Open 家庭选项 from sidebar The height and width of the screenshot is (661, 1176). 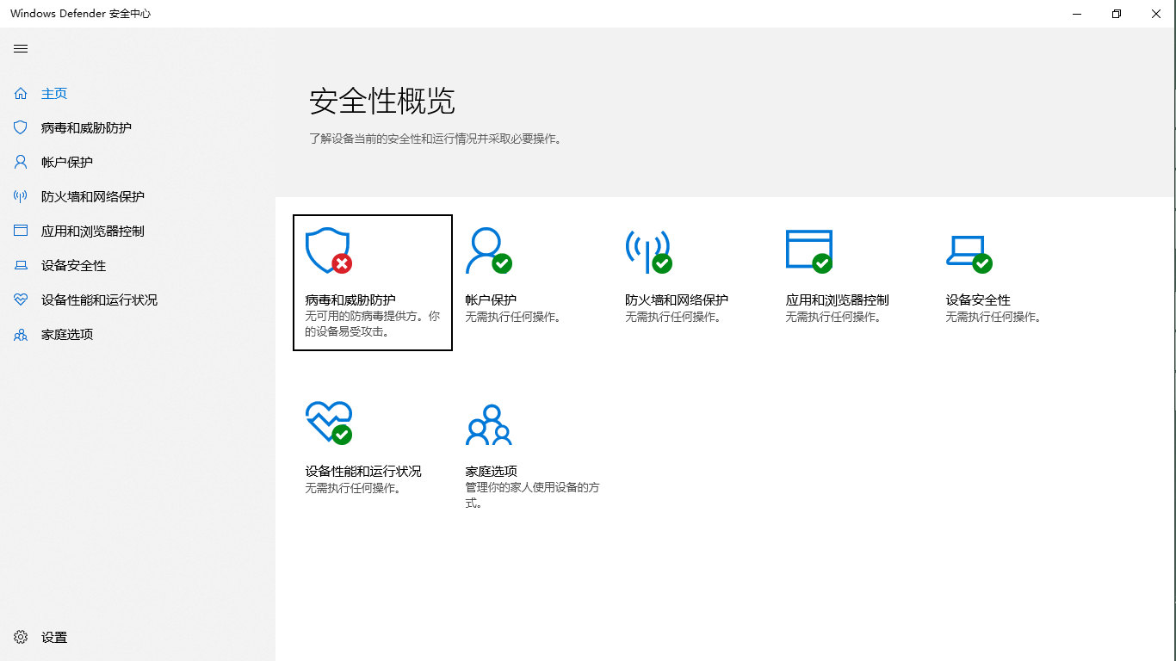pyautogui.click(x=67, y=334)
